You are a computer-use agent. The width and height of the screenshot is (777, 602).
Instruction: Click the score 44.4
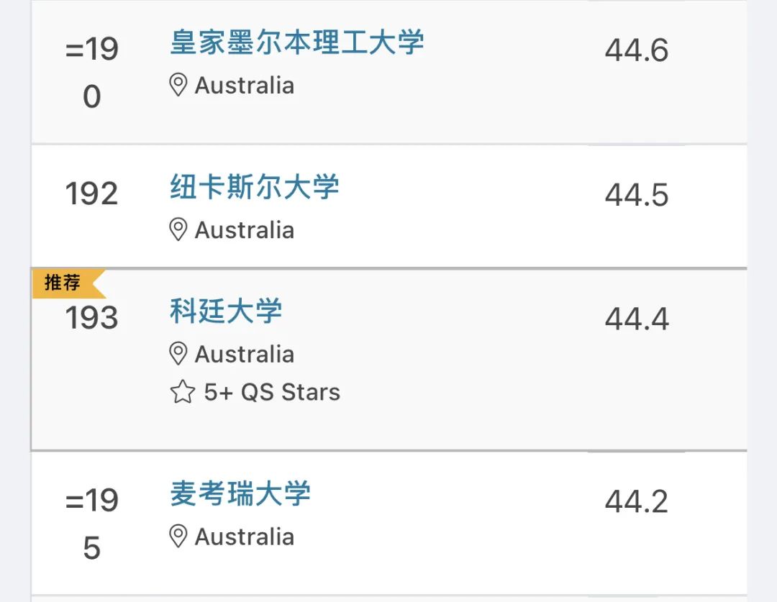637,319
